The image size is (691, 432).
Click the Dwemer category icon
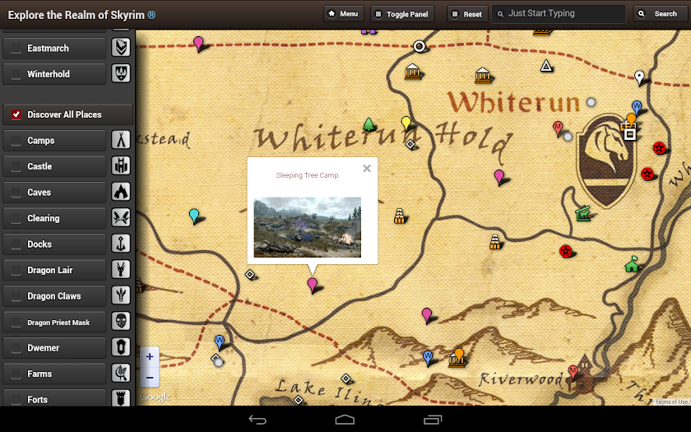[121, 347]
